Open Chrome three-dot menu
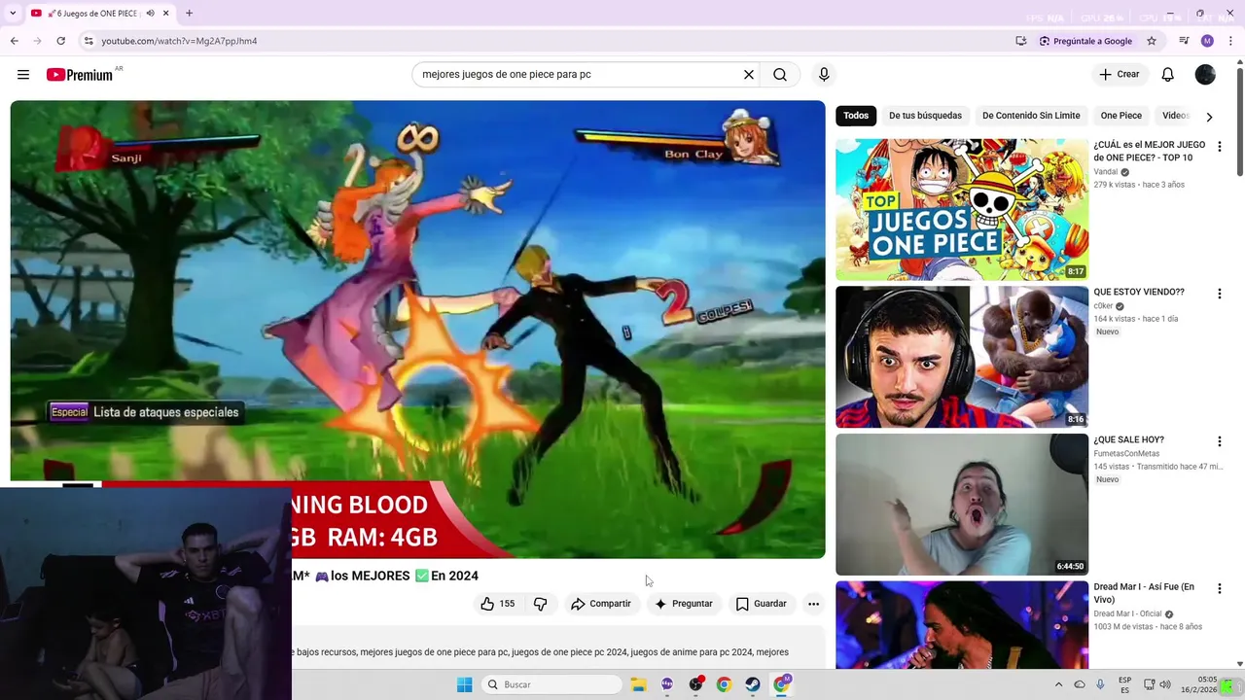This screenshot has height=700, width=1245. (x=1230, y=41)
